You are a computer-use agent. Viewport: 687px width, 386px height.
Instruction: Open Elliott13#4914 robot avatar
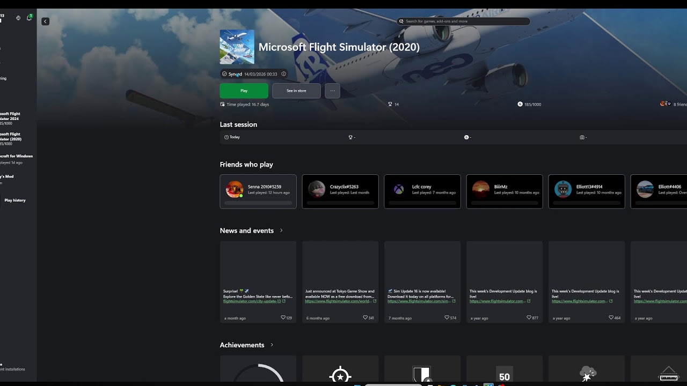tap(563, 189)
